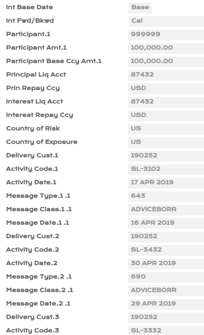Select Activity Code.2 field showing SL-3432
Screen dimensions: 204x335
click(166, 250)
